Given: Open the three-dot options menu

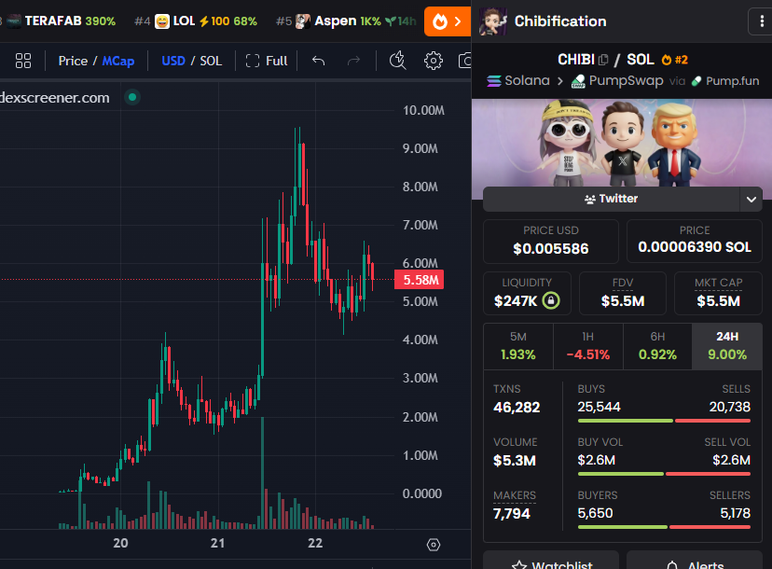Looking at the screenshot, I should tap(762, 21).
